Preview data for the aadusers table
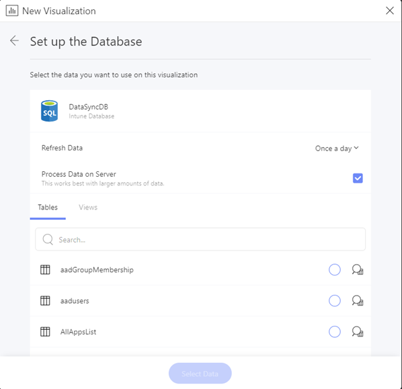The height and width of the screenshot is (389, 402). tap(358, 300)
